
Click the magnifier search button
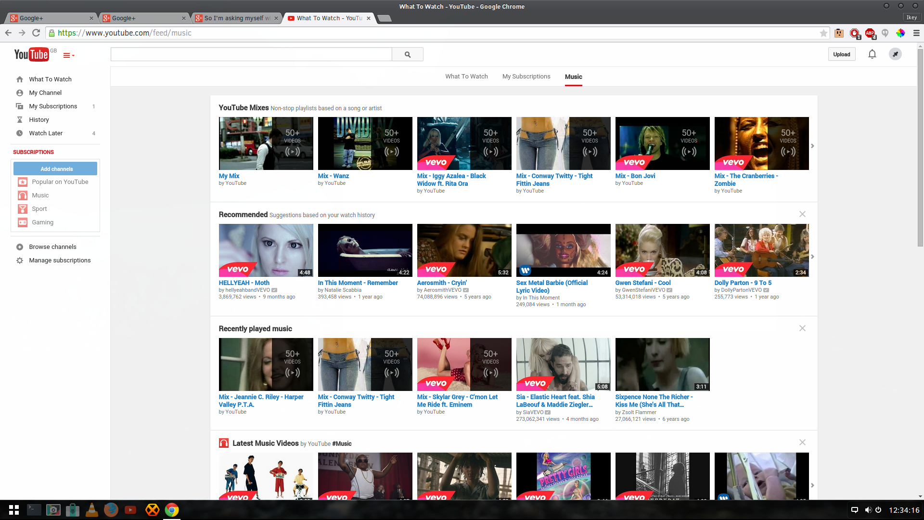tap(408, 54)
